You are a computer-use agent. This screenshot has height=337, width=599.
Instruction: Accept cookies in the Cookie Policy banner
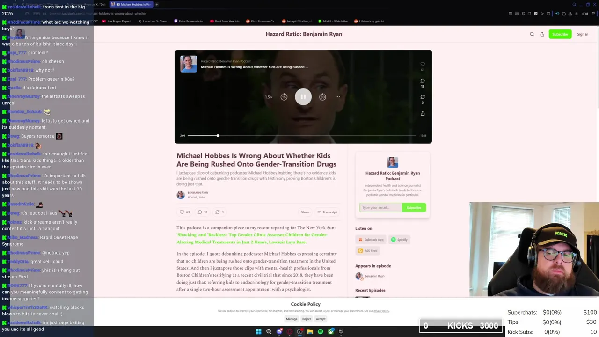321,319
